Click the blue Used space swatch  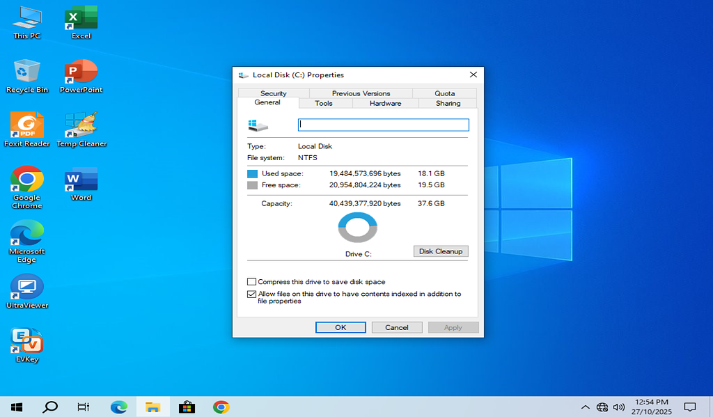[x=252, y=173]
